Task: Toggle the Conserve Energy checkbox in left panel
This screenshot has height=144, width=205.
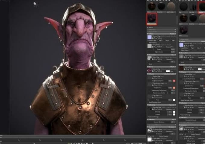Action: tap(148, 117)
